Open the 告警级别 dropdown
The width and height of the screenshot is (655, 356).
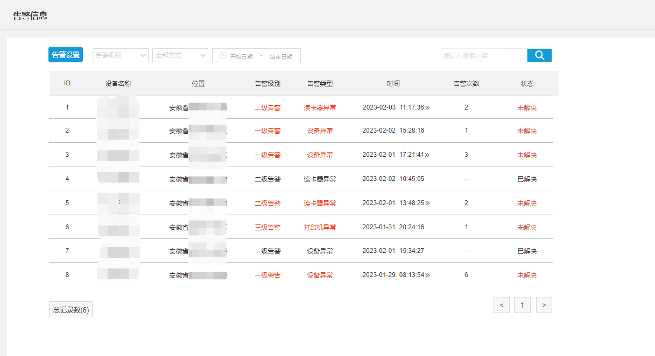tap(120, 55)
